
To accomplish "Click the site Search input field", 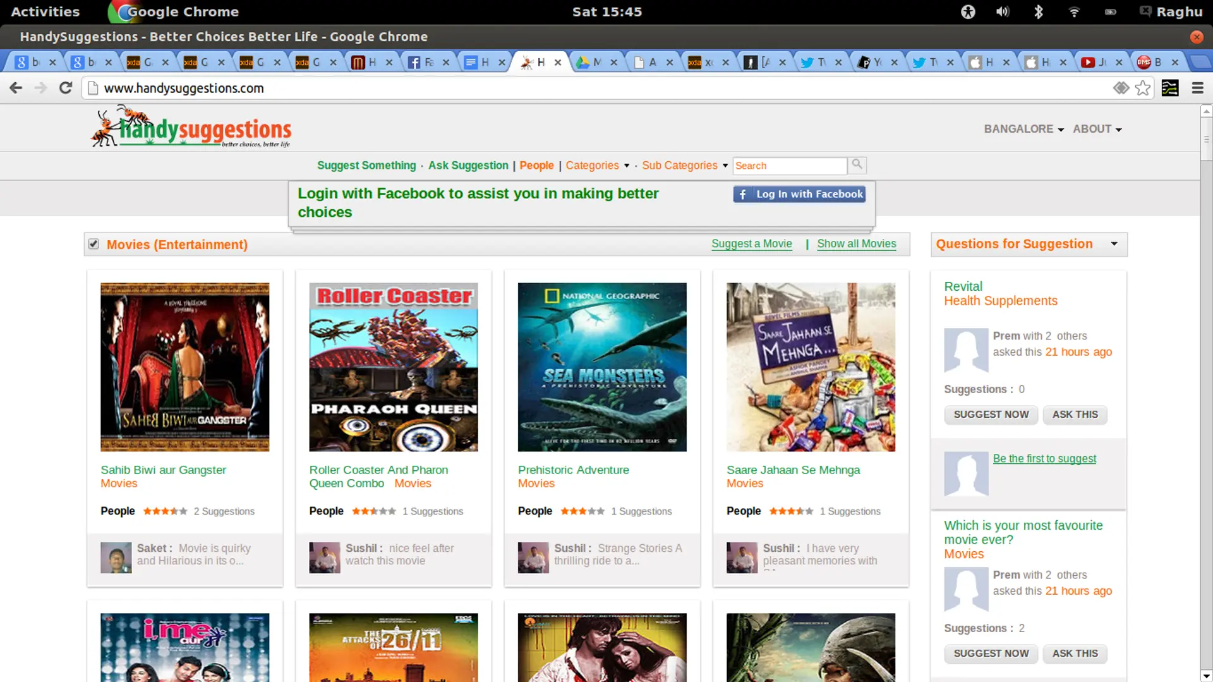I will pyautogui.click(x=789, y=166).
